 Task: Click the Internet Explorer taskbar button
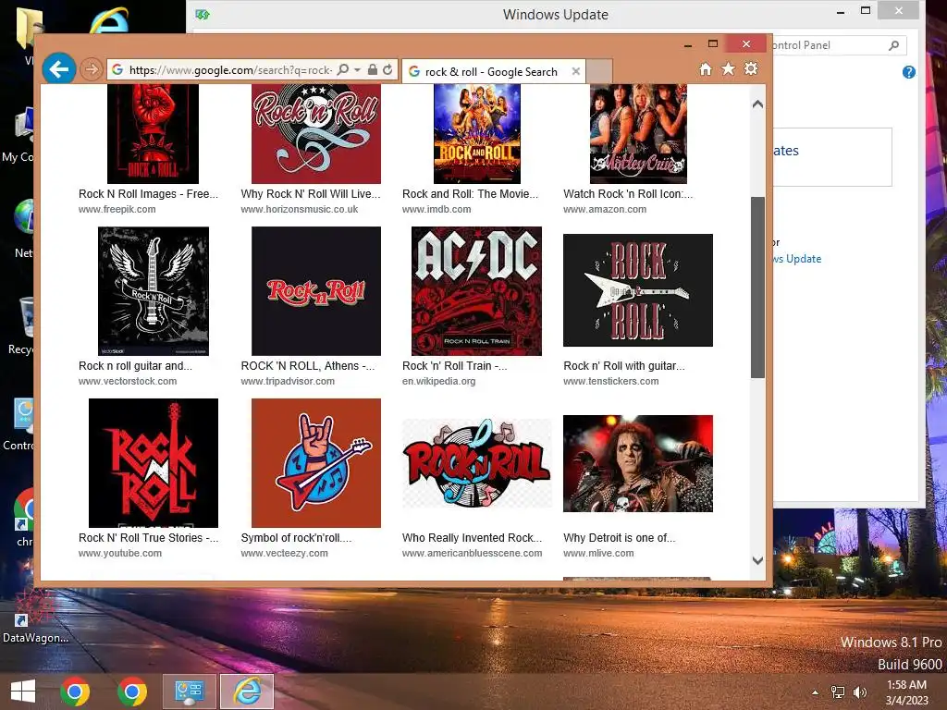pyautogui.click(x=246, y=692)
